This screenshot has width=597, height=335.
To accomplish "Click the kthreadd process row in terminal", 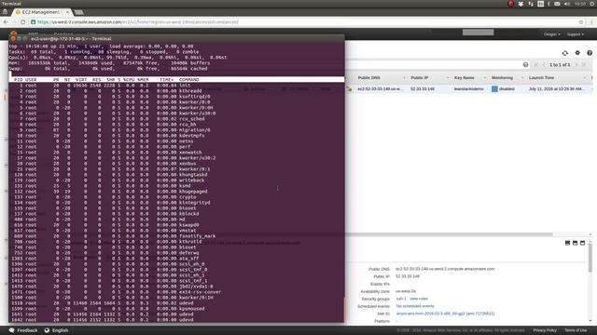I will click(176, 91).
